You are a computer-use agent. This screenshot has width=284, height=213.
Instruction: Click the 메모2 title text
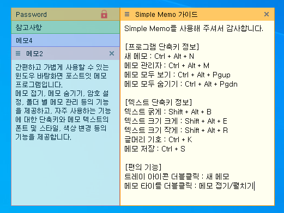(34, 53)
